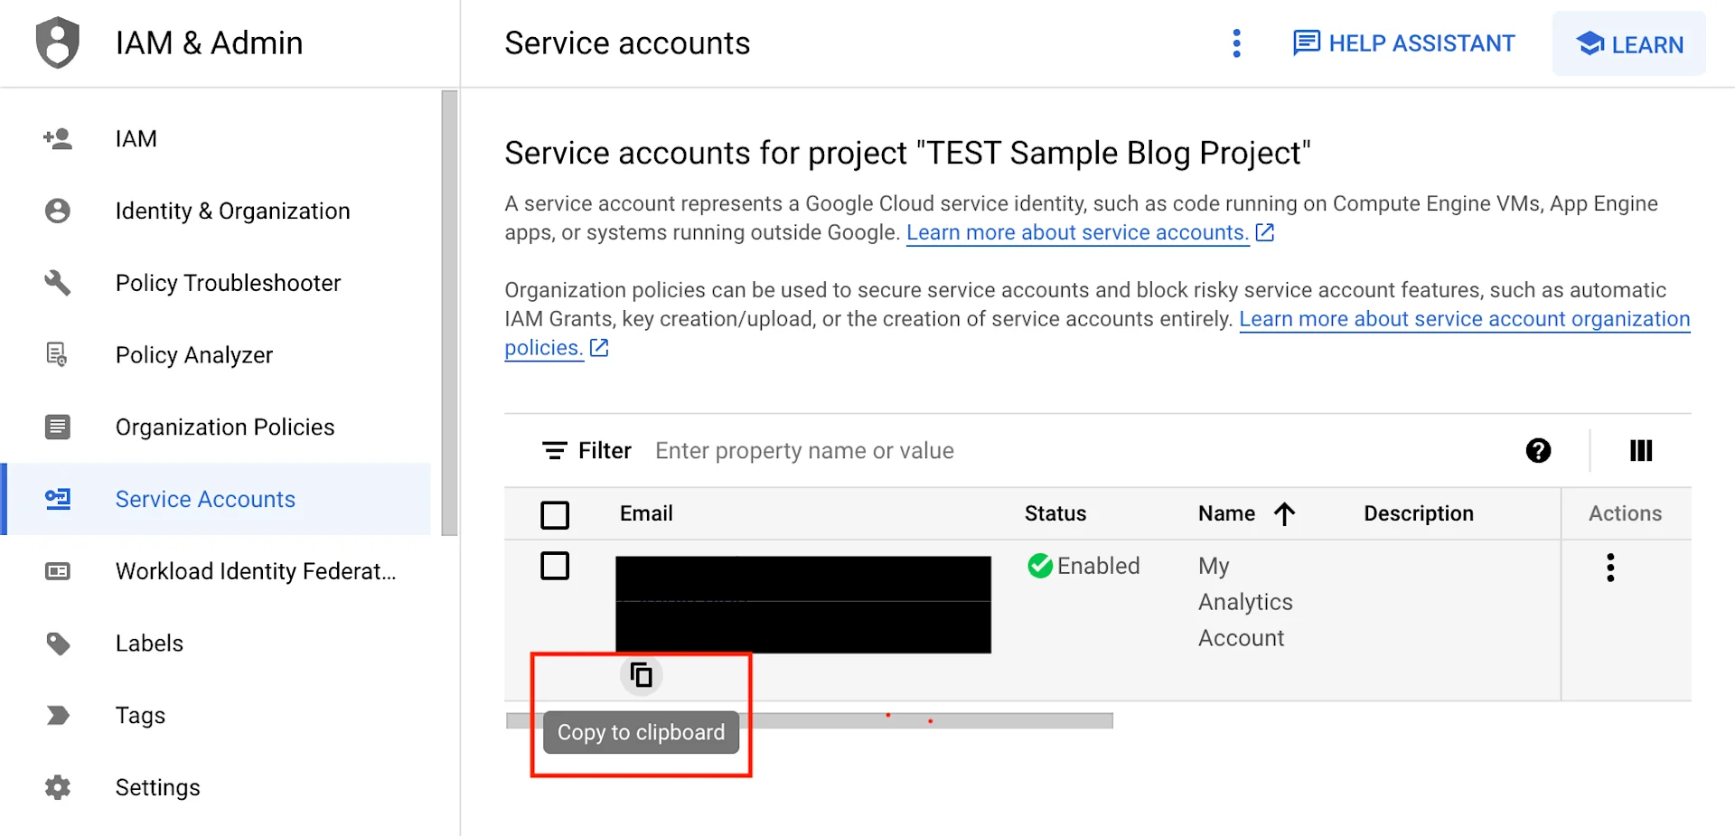
Task: Sort by Name column arrow
Action: tap(1284, 514)
